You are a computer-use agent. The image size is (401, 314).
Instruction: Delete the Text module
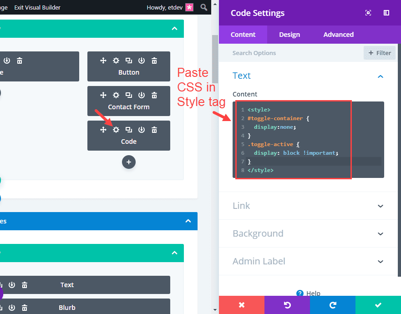[x=25, y=284]
